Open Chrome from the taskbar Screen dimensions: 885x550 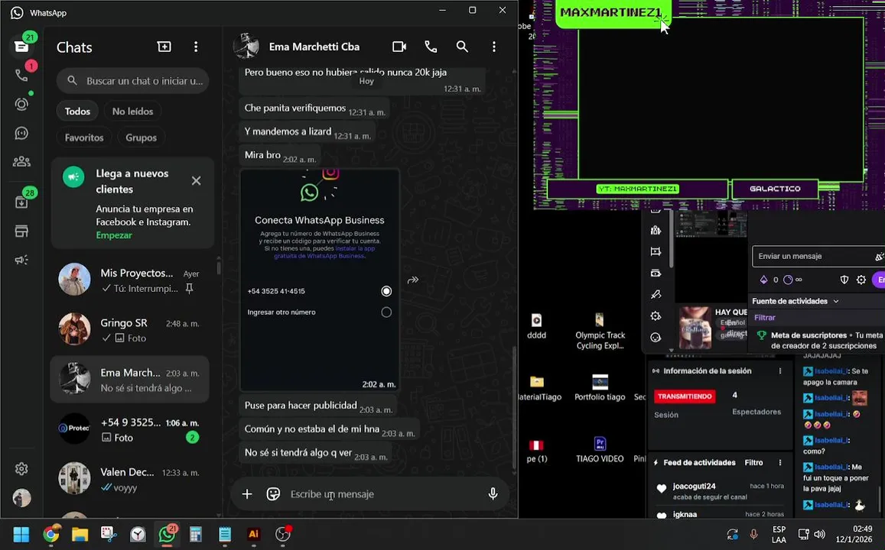tap(51, 534)
